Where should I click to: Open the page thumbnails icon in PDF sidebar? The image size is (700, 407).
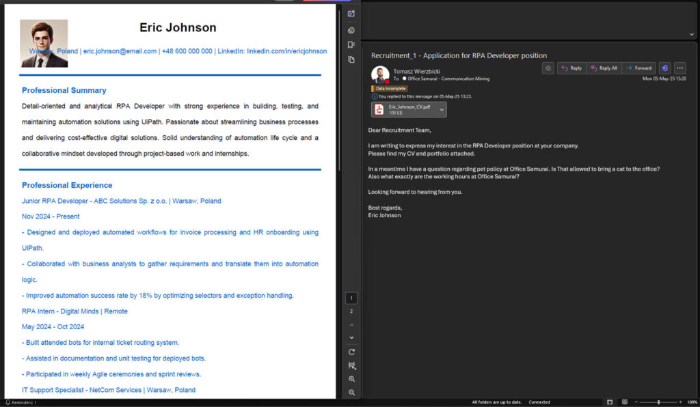pos(351,59)
